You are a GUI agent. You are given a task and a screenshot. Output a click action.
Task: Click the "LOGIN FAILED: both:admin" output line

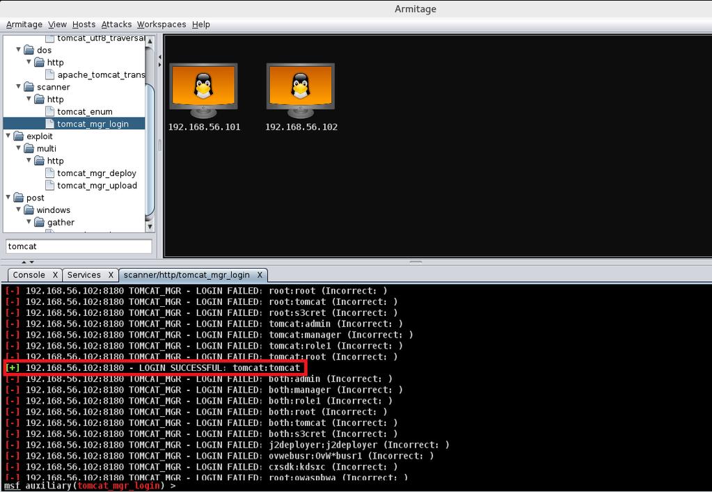198,379
